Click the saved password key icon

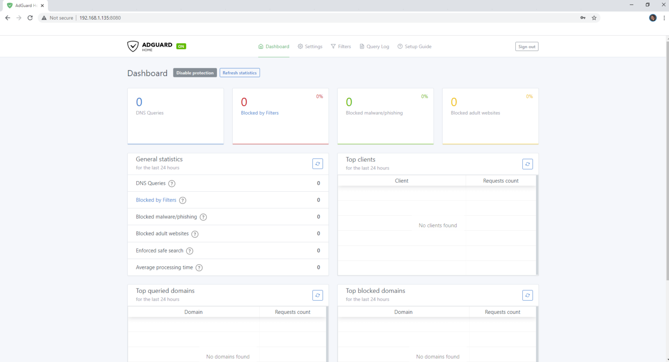pos(583,18)
